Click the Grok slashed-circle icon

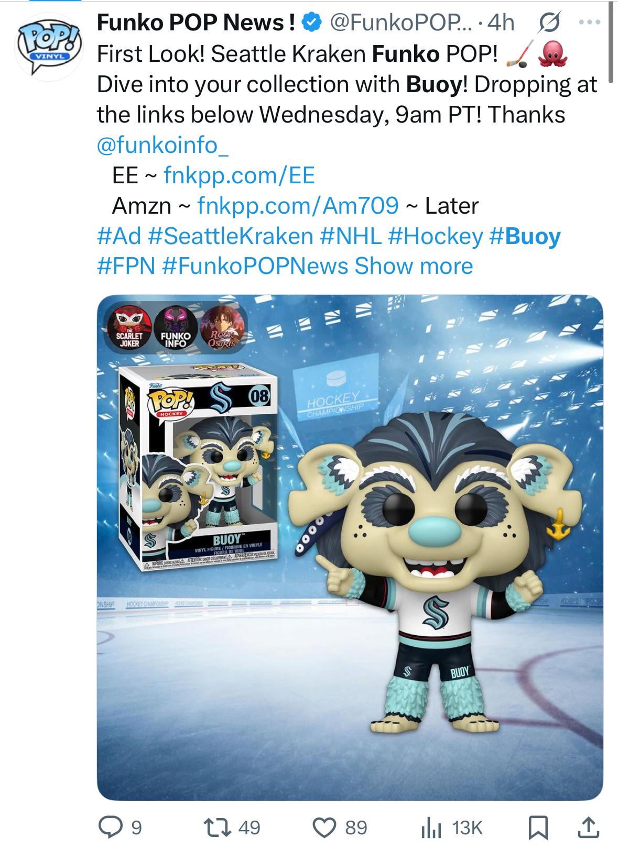point(549,23)
